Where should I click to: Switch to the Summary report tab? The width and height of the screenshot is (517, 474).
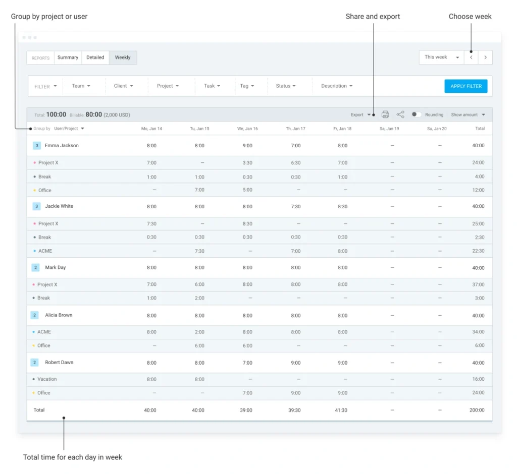click(68, 57)
